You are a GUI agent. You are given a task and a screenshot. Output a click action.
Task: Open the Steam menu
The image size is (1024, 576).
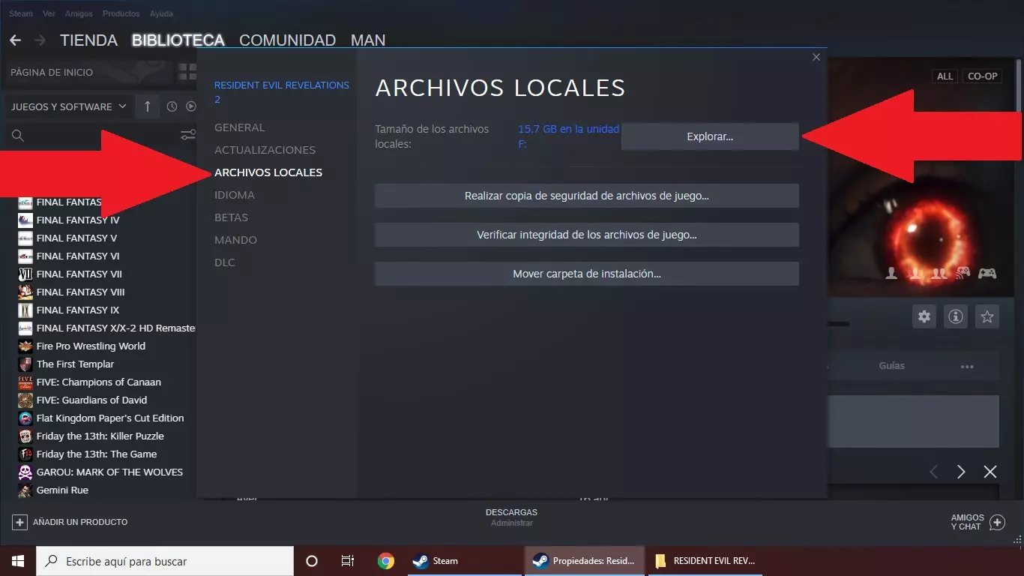click(21, 13)
